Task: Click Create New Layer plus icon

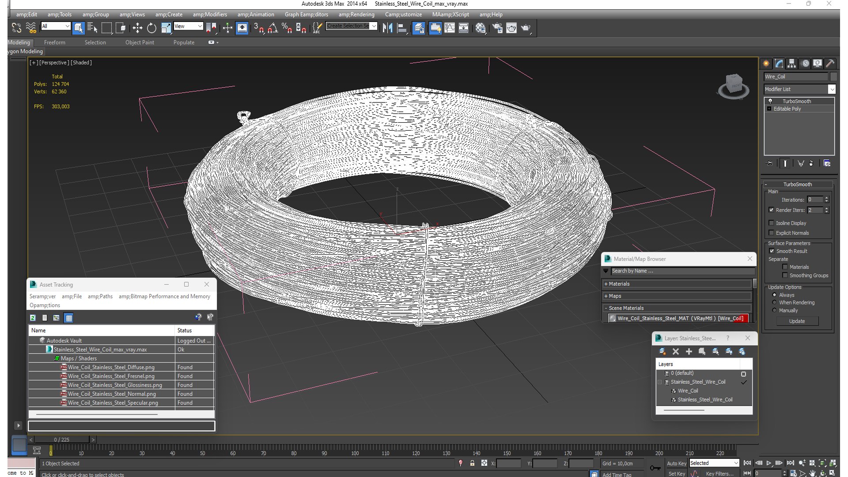Action: click(689, 351)
